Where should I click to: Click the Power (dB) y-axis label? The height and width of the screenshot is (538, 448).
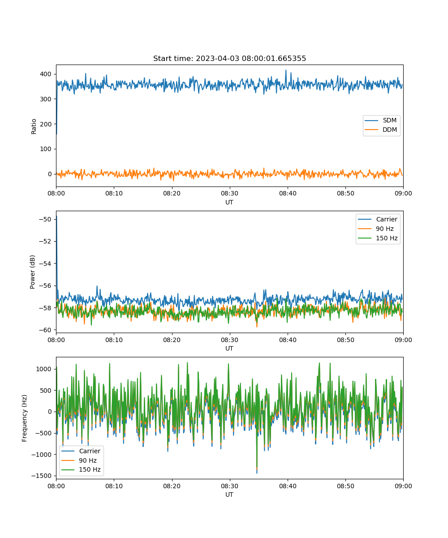[34, 272]
